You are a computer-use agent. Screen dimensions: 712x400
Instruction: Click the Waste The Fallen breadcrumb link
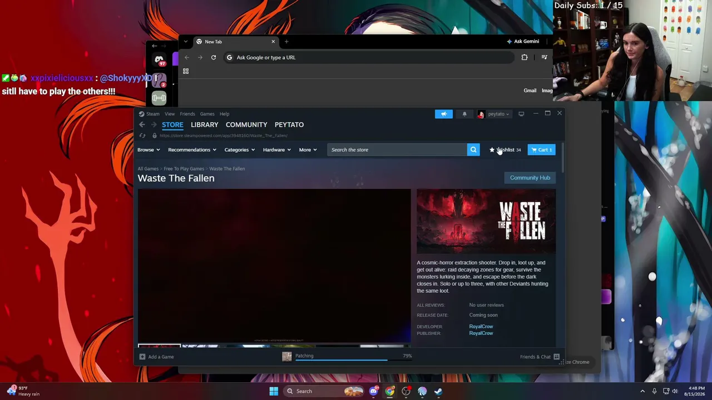(227, 169)
